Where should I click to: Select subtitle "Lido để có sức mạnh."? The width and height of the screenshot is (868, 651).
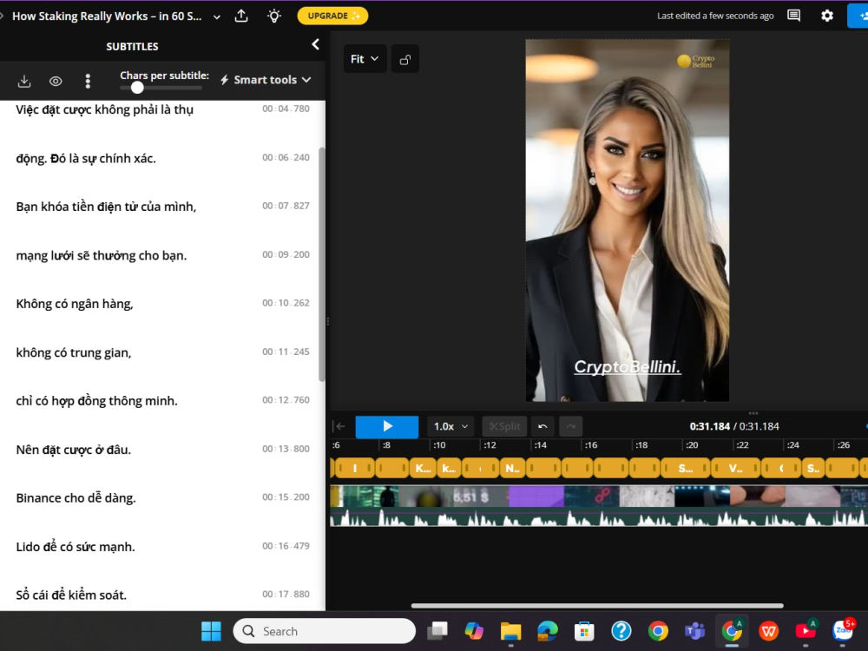(76, 546)
